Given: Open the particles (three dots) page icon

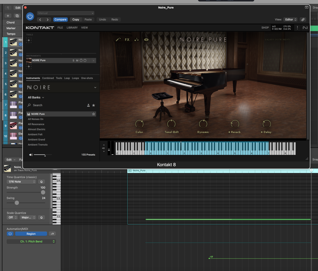Looking at the screenshot, I should coord(136,40).
